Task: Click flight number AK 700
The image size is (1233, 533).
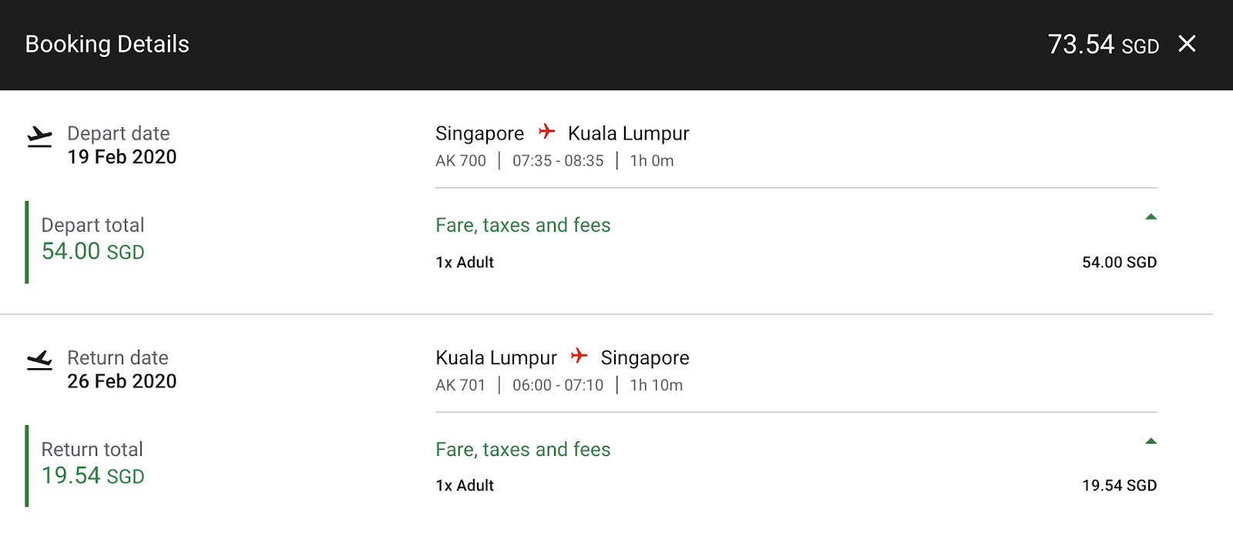Action: coord(461,161)
